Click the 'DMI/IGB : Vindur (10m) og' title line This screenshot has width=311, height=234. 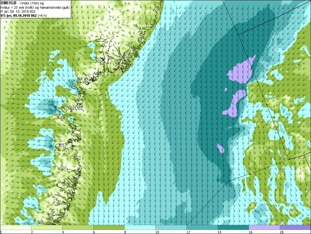click(22, 3)
